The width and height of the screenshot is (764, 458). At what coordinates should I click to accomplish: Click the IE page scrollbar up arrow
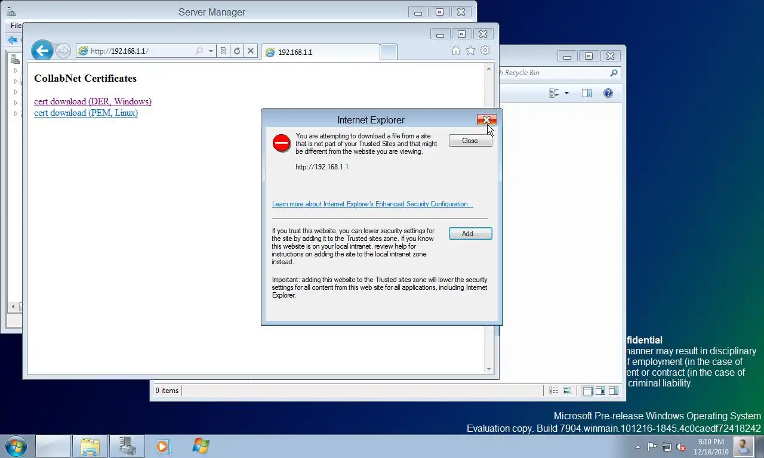(x=489, y=68)
